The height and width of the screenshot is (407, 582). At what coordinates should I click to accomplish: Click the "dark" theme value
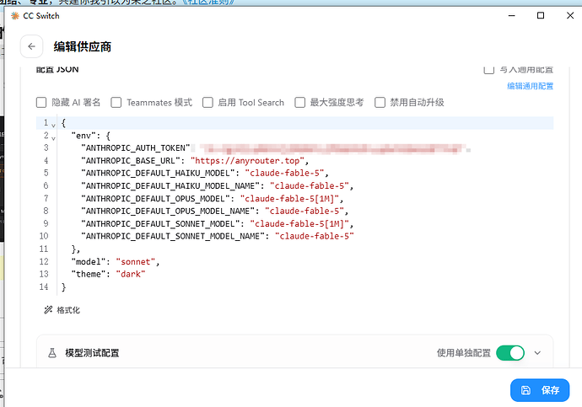tap(131, 275)
